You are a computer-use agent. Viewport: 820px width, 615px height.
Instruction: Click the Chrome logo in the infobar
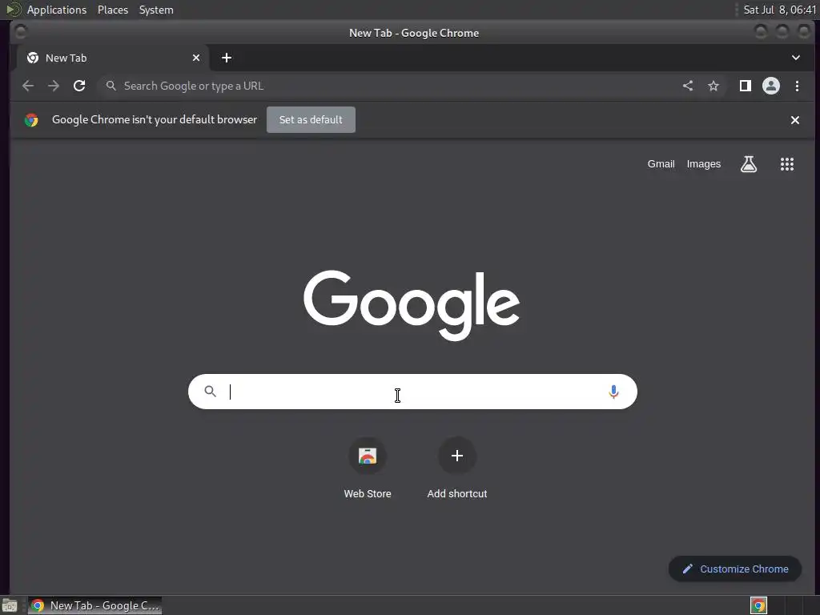31,120
